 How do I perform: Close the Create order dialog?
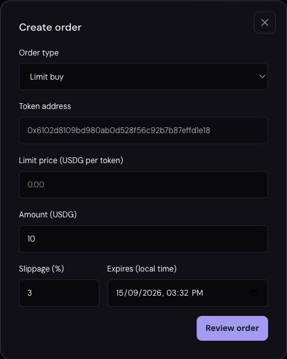tap(265, 22)
